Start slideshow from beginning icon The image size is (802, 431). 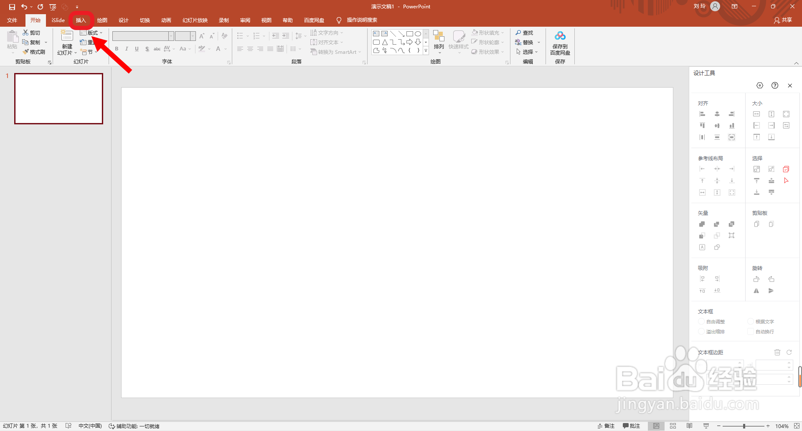pos(53,7)
